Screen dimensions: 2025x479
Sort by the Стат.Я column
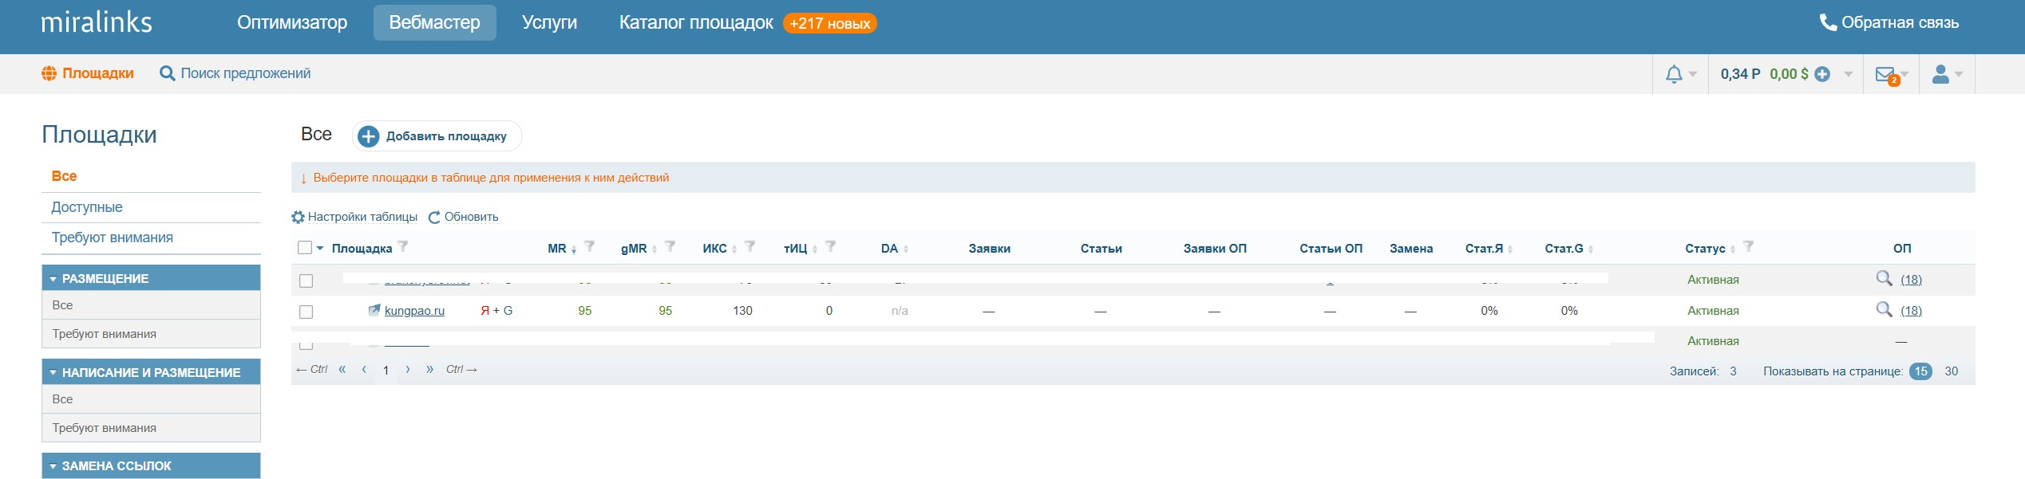tap(1489, 249)
